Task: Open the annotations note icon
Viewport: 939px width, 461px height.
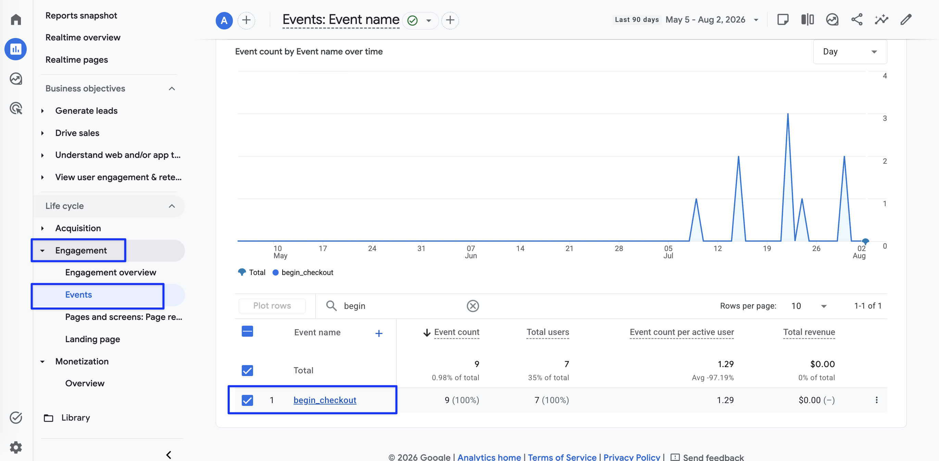Action: click(x=782, y=19)
